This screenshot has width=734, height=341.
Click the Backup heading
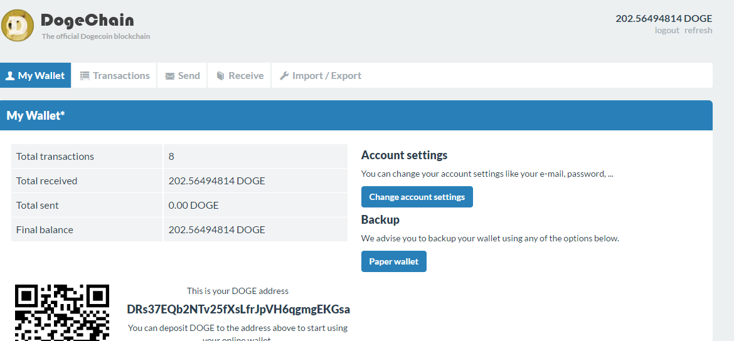click(380, 219)
